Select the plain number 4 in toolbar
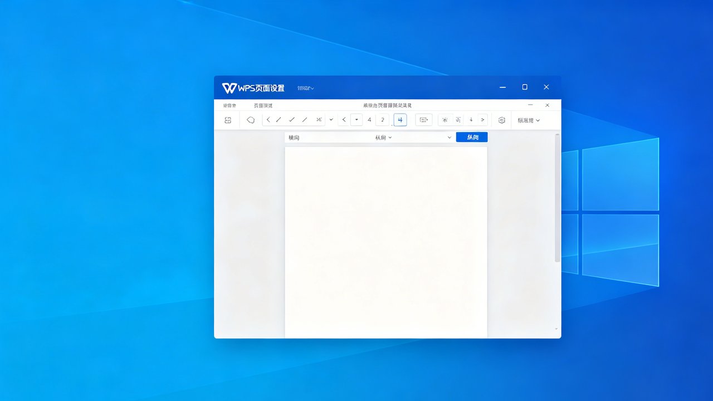This screenshot has width=713, height=401. click(x=369, y=120)
